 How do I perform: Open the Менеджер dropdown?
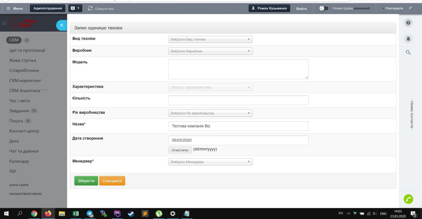click(x=210, y=162)
